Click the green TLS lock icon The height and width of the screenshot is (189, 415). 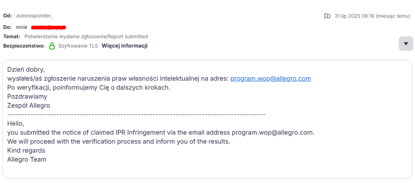point(52,46)
